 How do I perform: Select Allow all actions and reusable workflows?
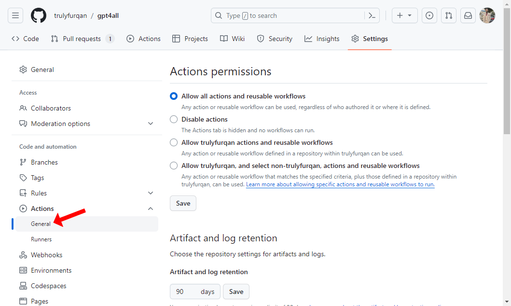174,96
